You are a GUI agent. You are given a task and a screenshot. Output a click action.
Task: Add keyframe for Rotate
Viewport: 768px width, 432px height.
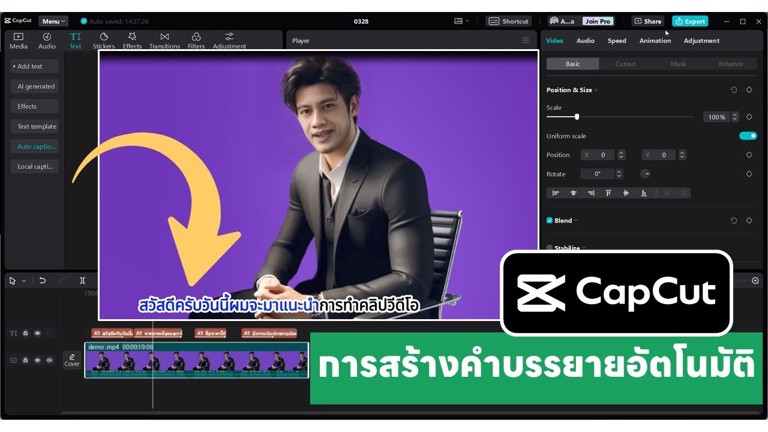749,174
